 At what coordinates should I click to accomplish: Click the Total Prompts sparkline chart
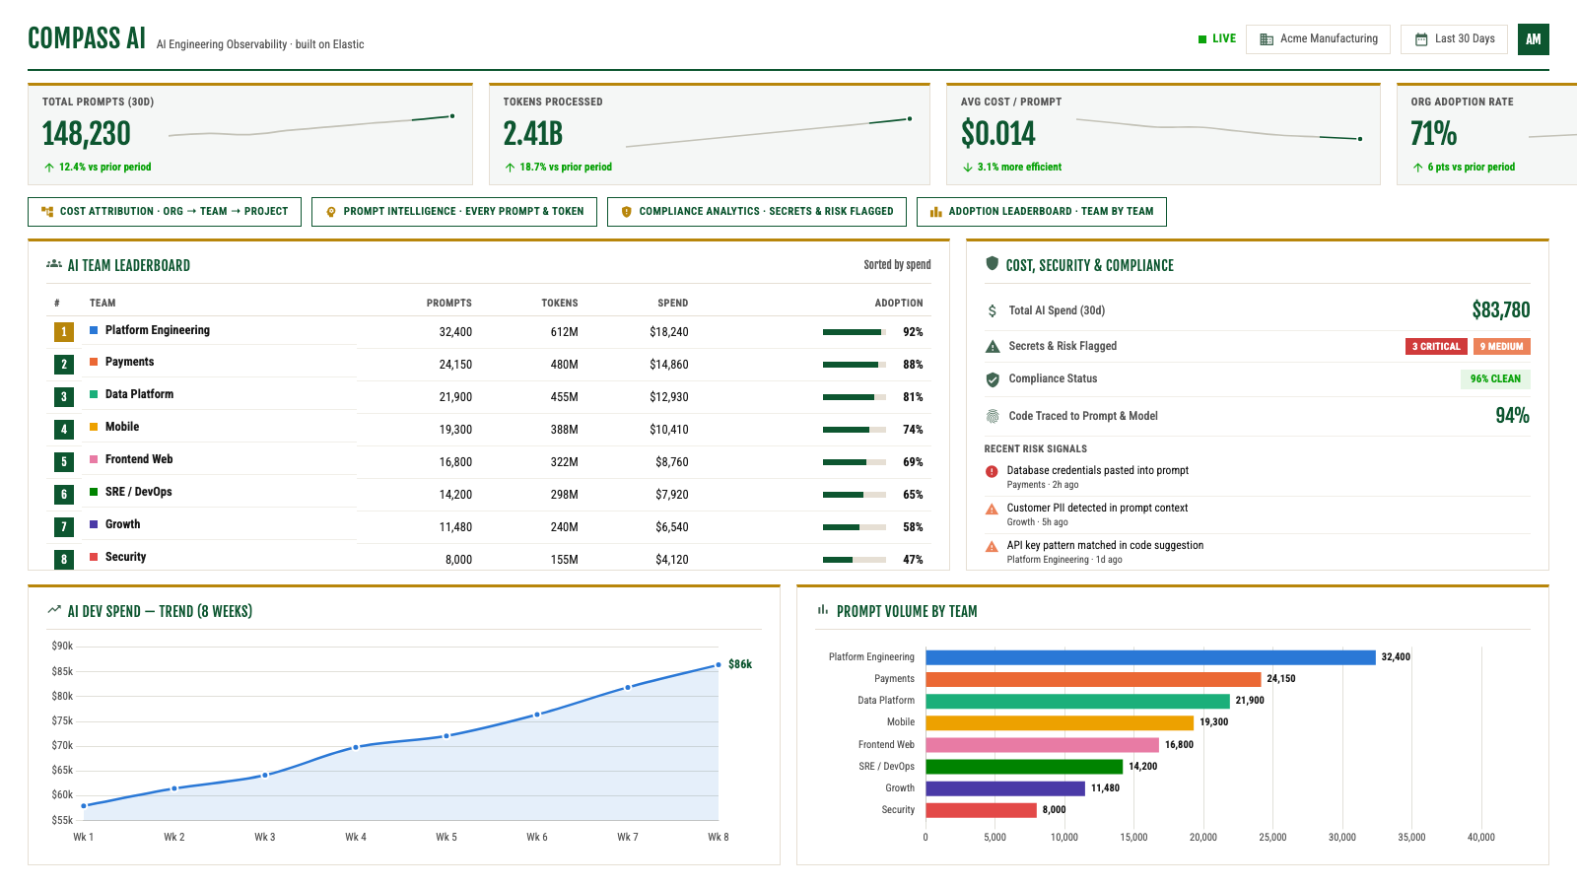point(311,126)
